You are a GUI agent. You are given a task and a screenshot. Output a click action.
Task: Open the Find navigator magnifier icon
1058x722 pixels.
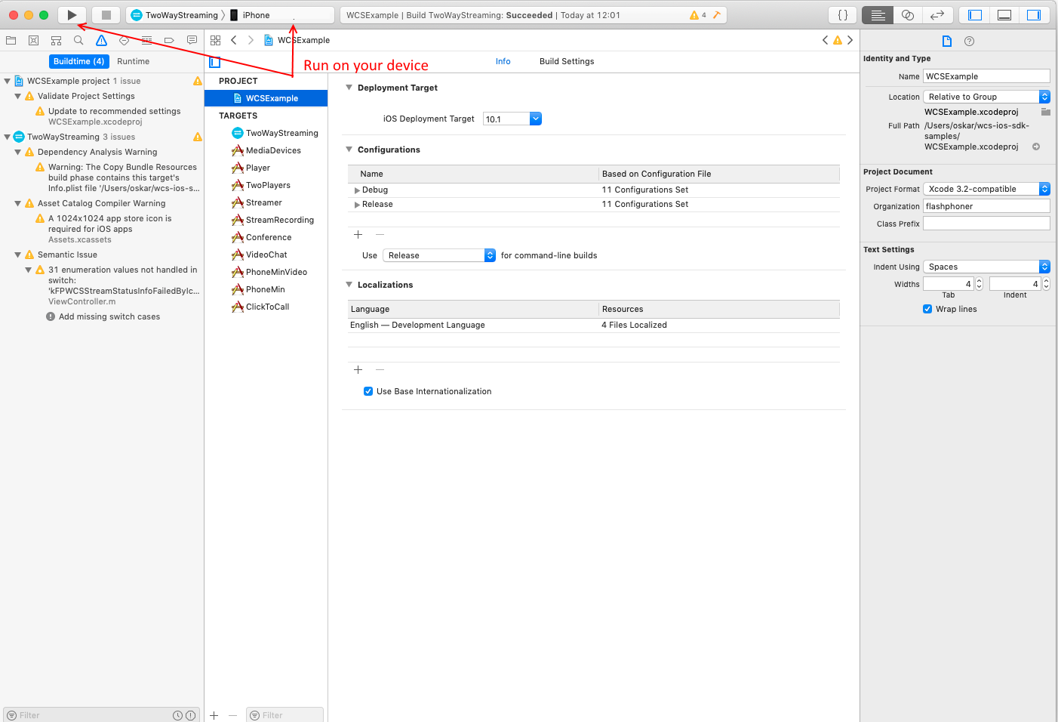point(78,41)
